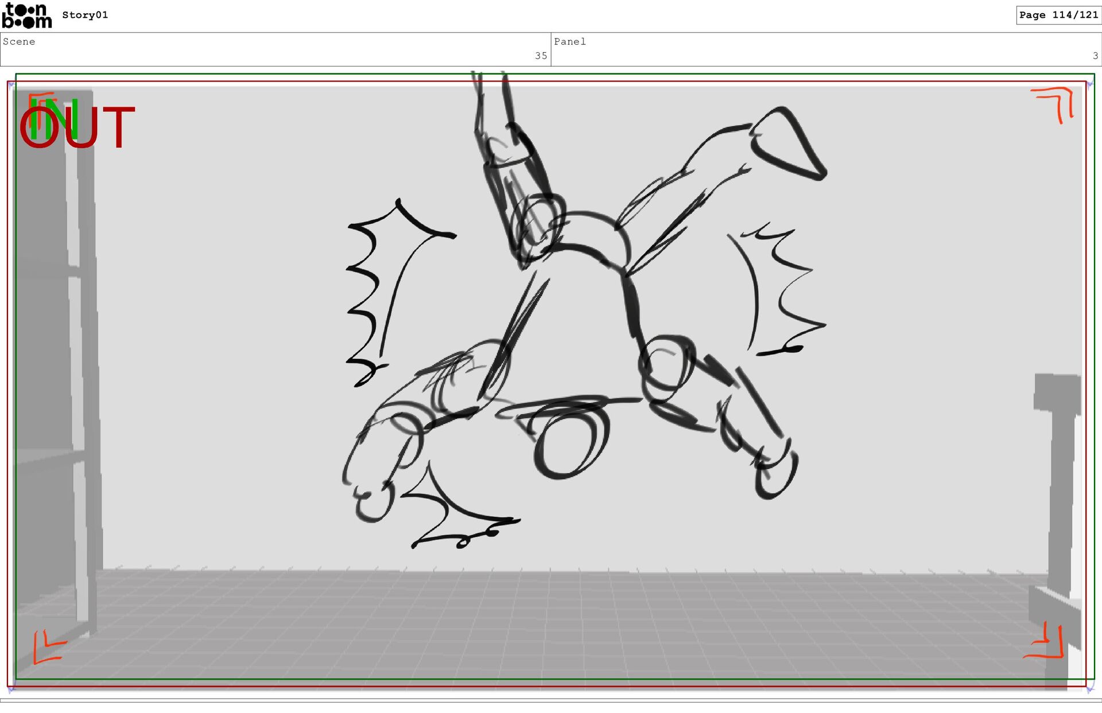The height and width of the screenshot is (713, 1102).
Task: Select panel number 3
Action: pyautogui.click(x=1095, y=56)
